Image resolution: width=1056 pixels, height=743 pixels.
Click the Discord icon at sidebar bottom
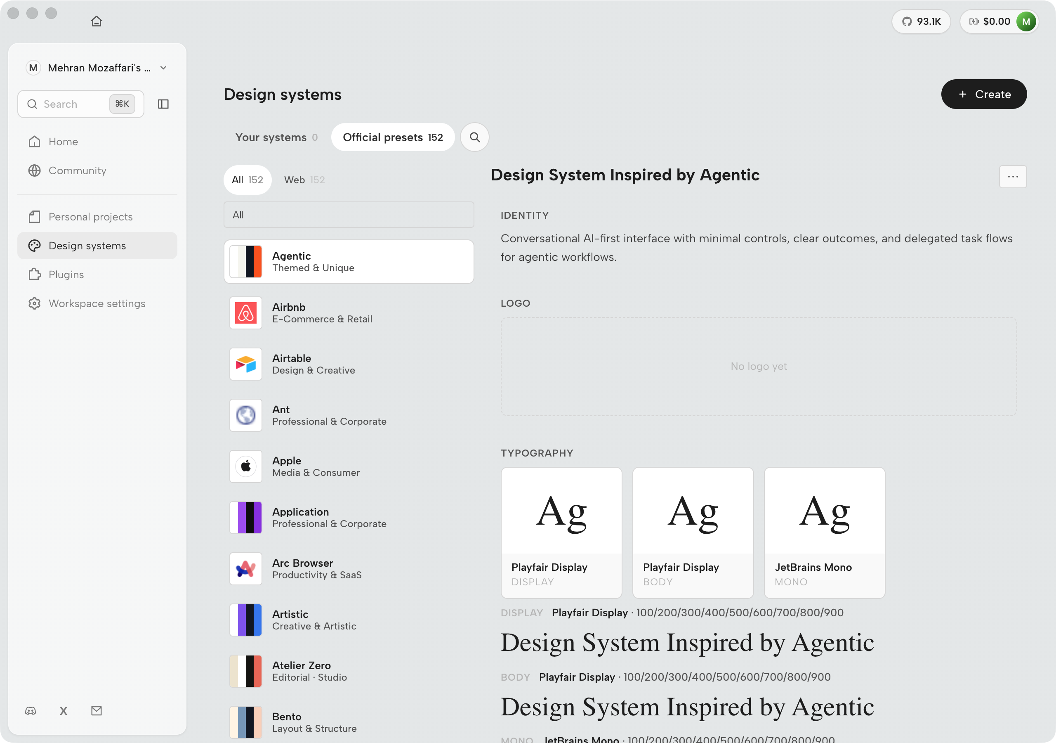pyautogui.click(x=31, y=711)
